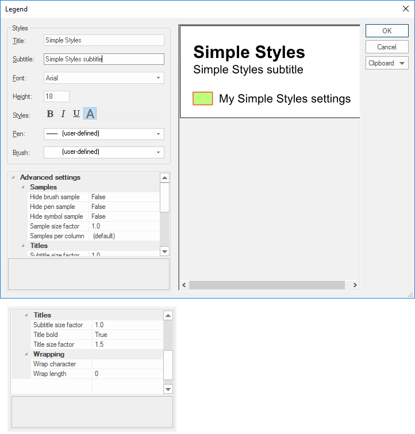Select the Hide pen sample row
This screenshot has height=434, width=415.
94,207
